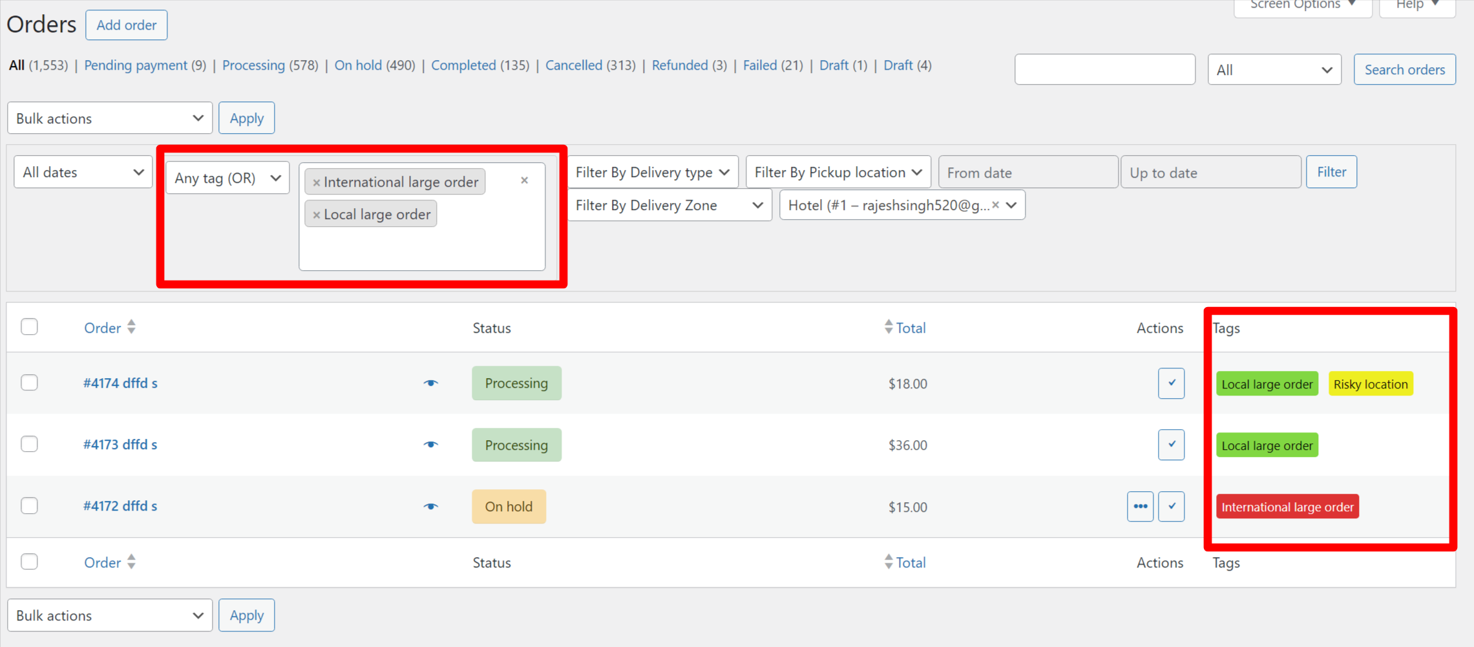Mark order #4174 complete with checkmark button
Viewport: 1474px width, 647px height.
pos(1171,383)
